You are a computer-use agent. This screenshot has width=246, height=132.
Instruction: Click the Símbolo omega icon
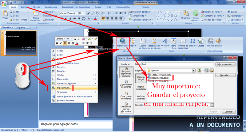193,41
